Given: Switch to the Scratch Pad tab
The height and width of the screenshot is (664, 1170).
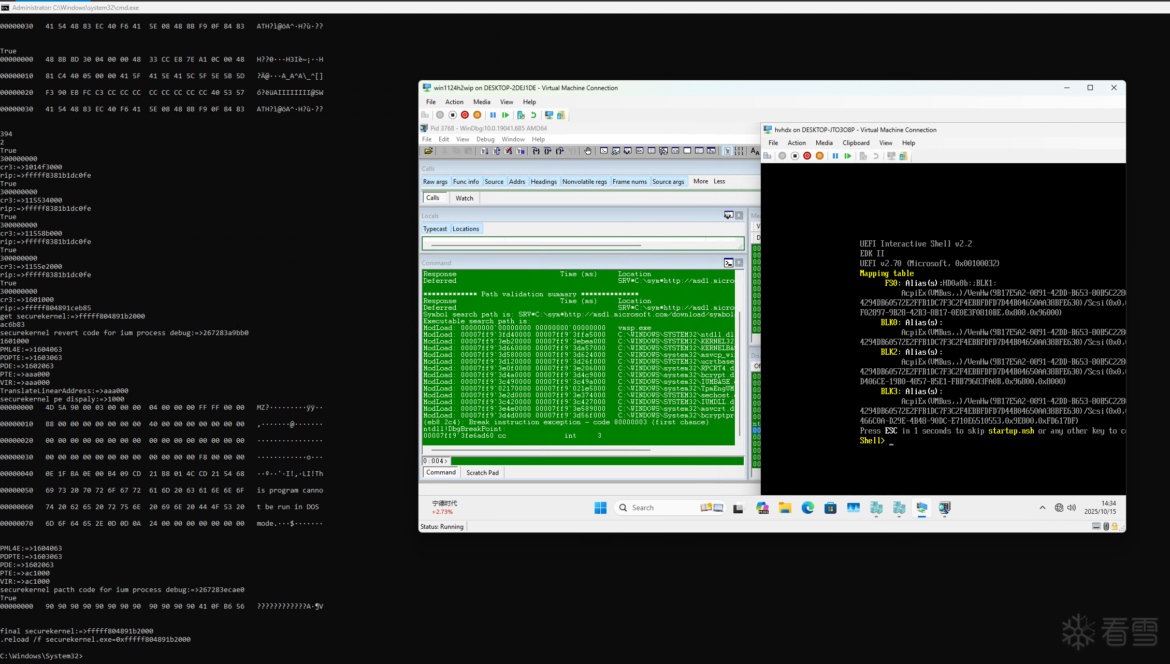Looking at the screenshot, I should click(482, 472).
